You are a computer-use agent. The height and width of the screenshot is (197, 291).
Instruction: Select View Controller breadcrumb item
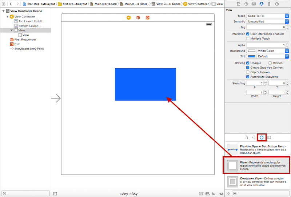pos(196,4)
